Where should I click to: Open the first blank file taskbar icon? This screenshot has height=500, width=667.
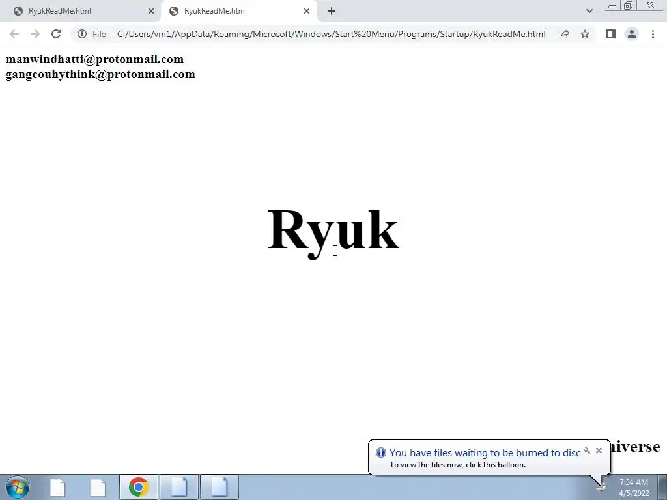(57, 487)
